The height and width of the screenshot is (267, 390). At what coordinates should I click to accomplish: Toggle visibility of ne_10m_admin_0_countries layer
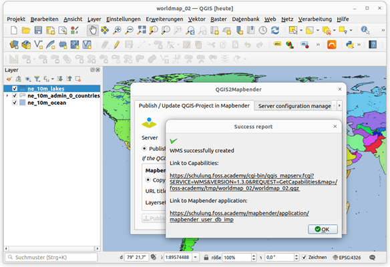(x=15, y=95)
